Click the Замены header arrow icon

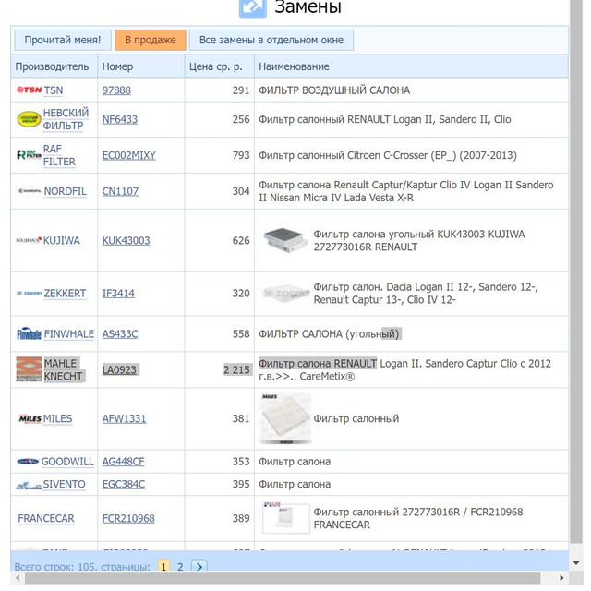click(x=252, y=8)
